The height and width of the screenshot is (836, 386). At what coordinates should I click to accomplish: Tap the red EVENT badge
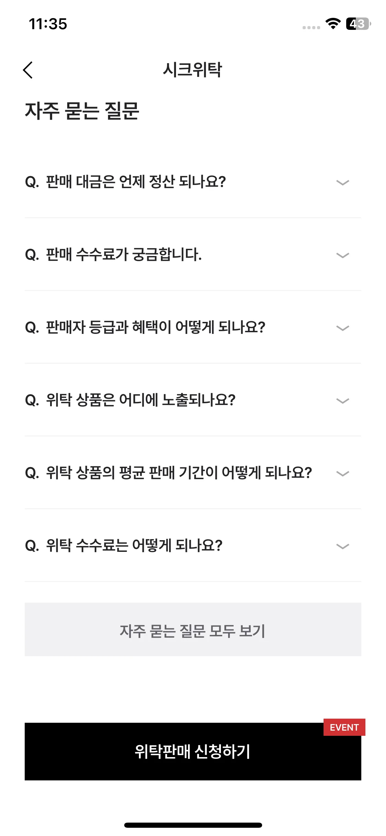coord(344,727)
